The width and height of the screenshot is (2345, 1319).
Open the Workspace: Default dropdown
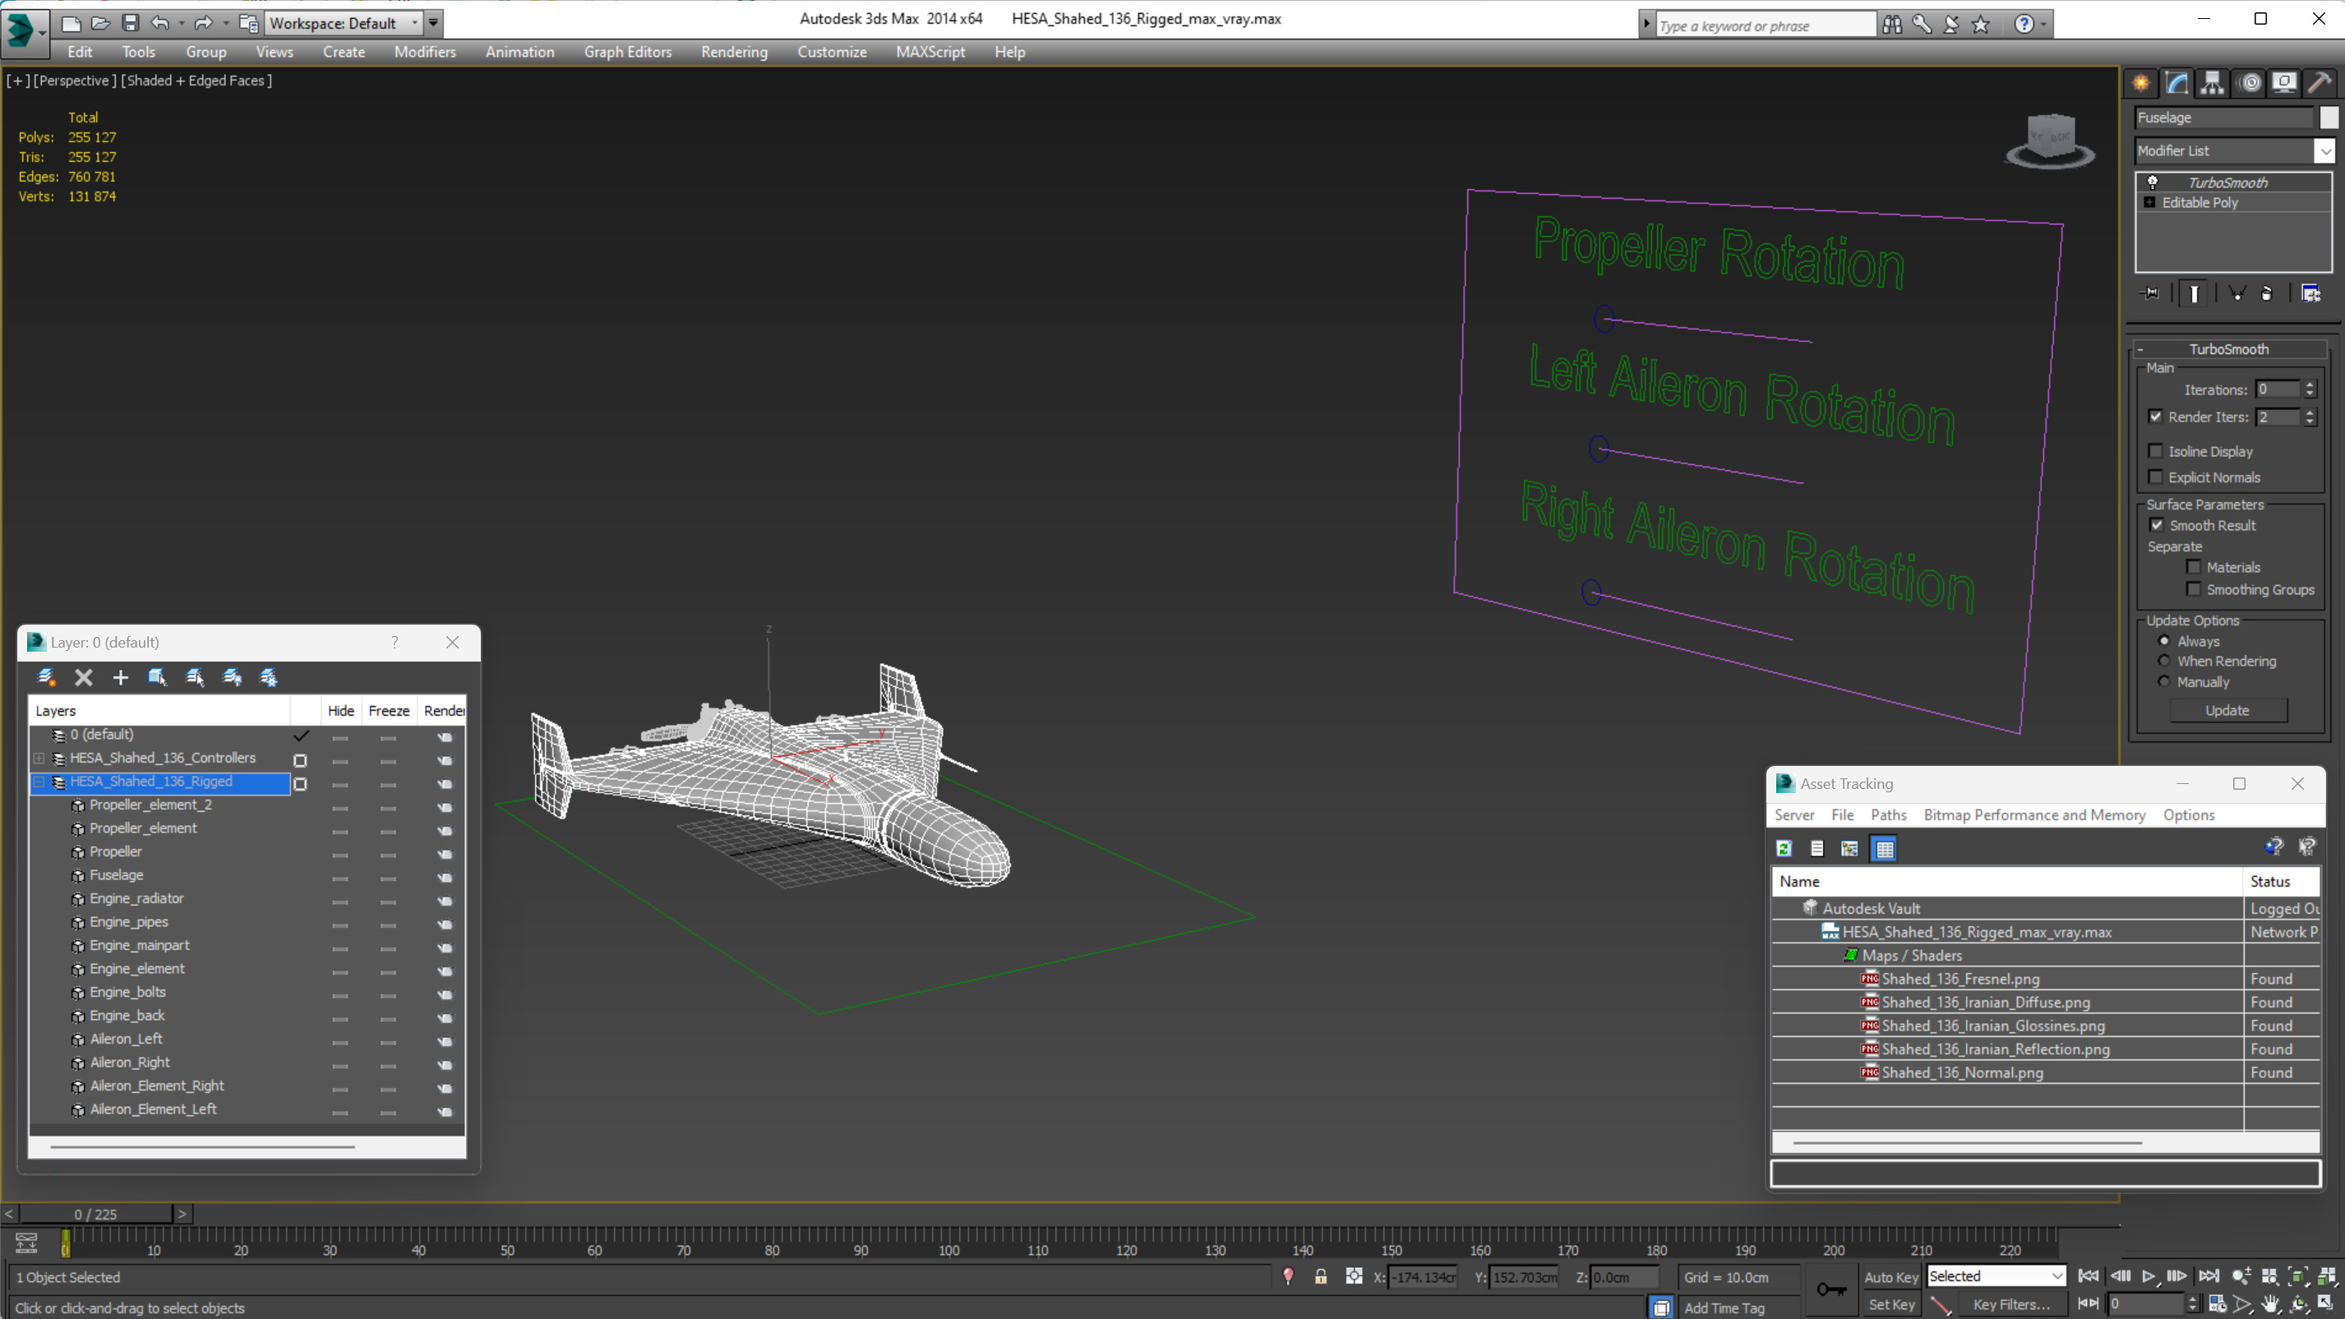(x=344, y=23)
